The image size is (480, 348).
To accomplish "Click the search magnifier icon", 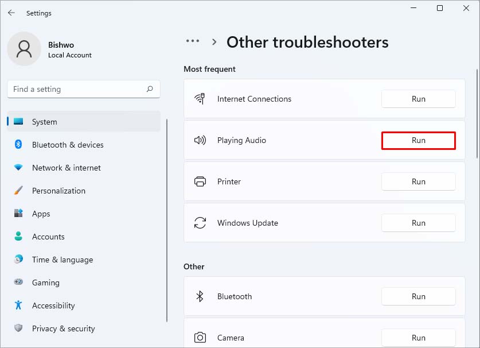I will pos(149,89).
